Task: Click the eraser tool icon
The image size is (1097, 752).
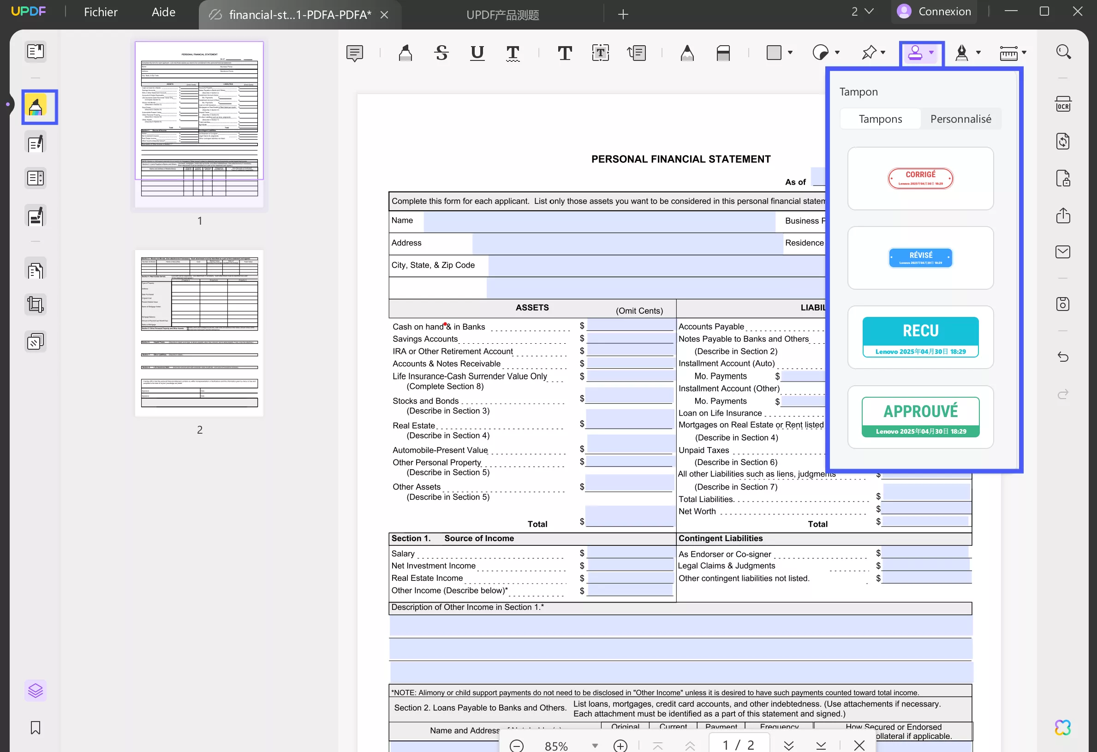Action: [x=723, y=53]
